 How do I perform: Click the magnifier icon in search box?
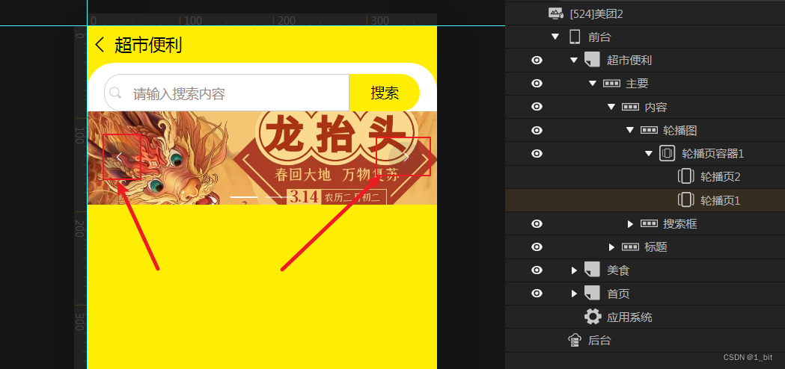pos(115,93)
